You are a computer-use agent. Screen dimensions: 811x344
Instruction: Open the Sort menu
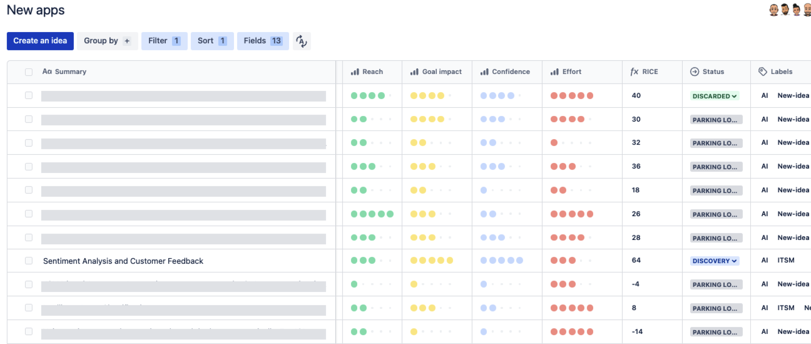[x=212, y=41]
